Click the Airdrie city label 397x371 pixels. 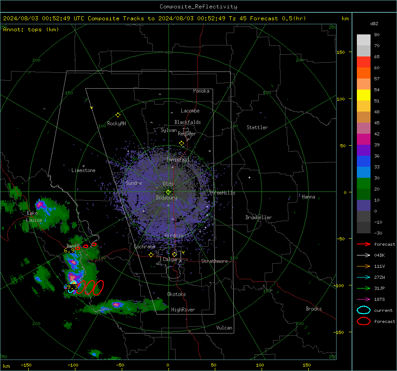[x=174, y=236]
